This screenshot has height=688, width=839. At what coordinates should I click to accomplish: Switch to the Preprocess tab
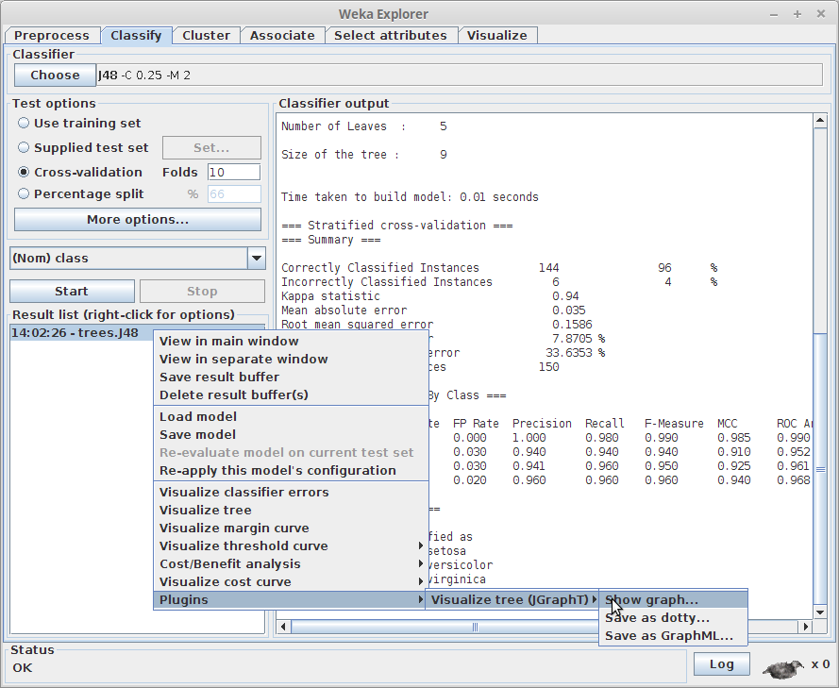click(52, 35)
